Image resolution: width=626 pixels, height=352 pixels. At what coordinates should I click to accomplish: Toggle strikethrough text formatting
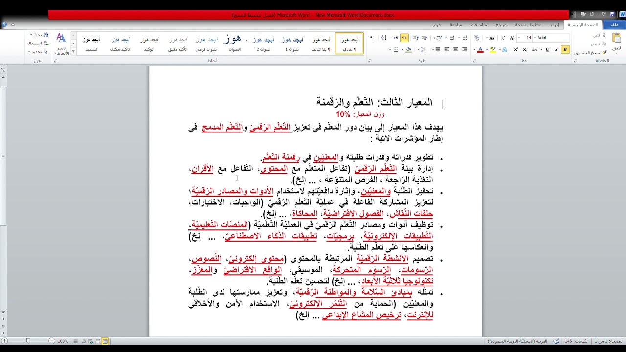534,49
